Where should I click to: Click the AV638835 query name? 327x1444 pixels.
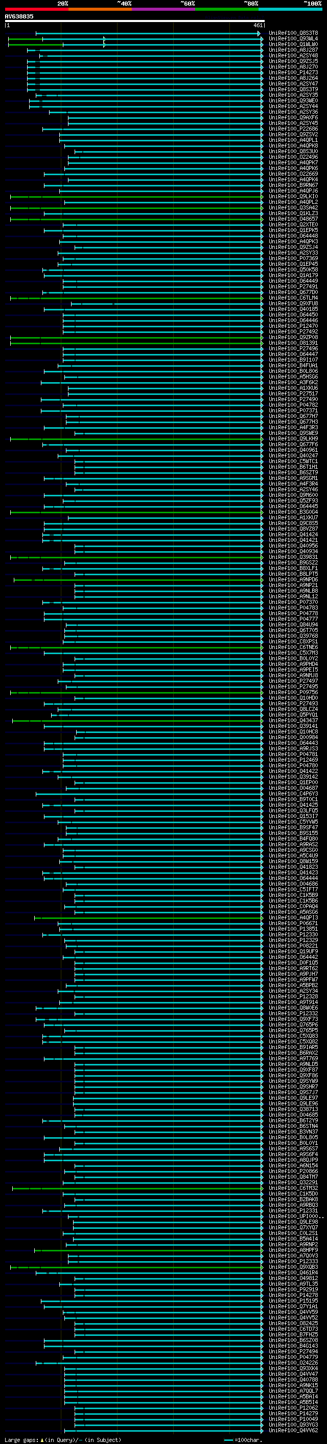click(19, 16)
